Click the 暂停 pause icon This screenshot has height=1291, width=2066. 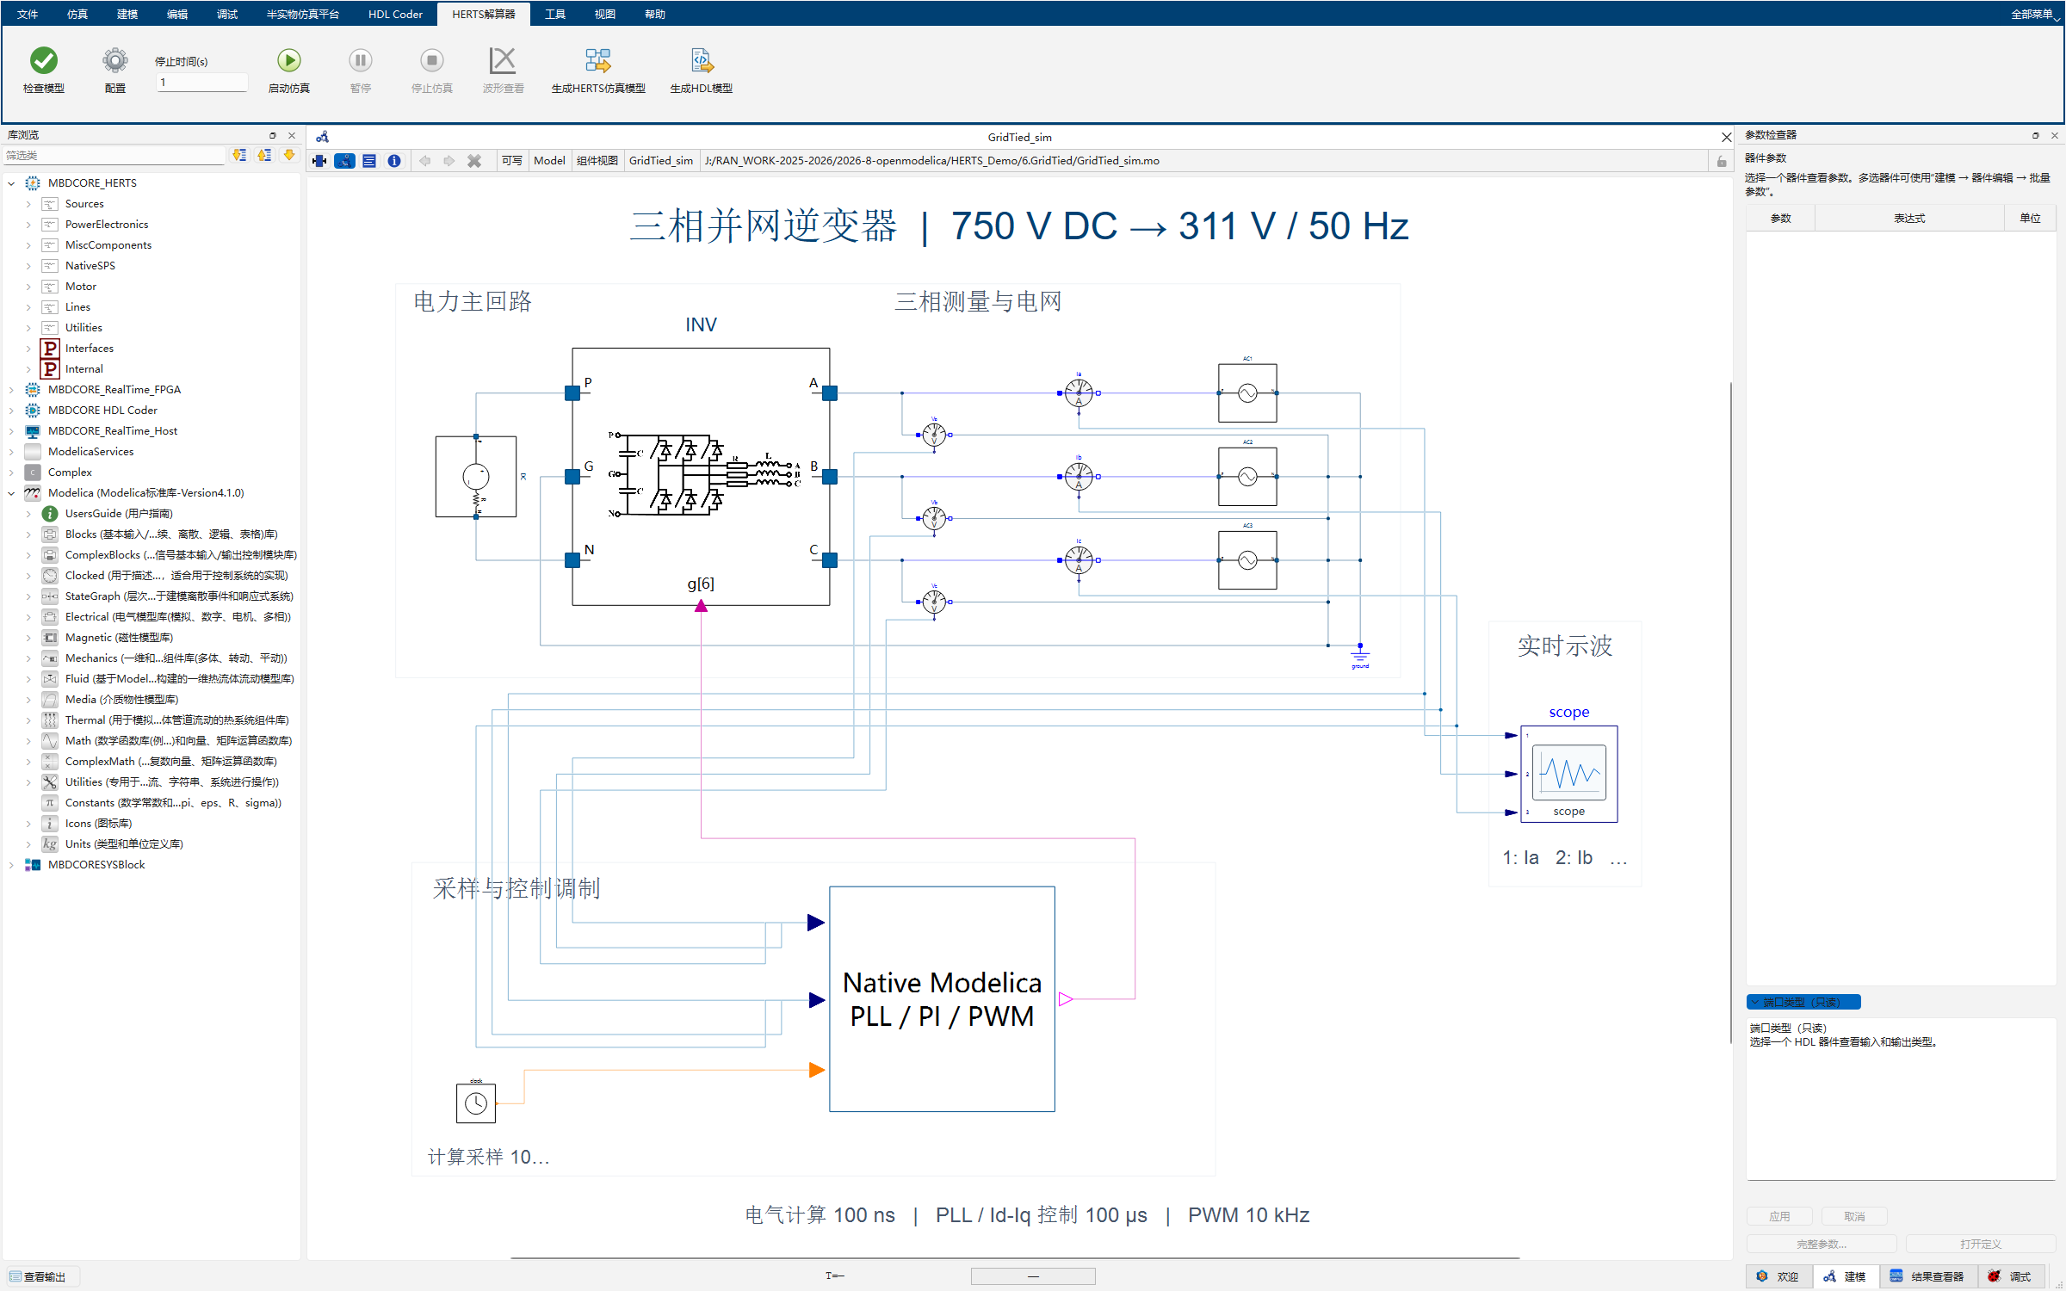click(361, 60)
